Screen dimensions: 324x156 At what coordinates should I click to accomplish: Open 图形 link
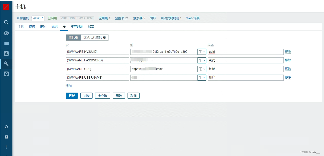coord(153,18)
